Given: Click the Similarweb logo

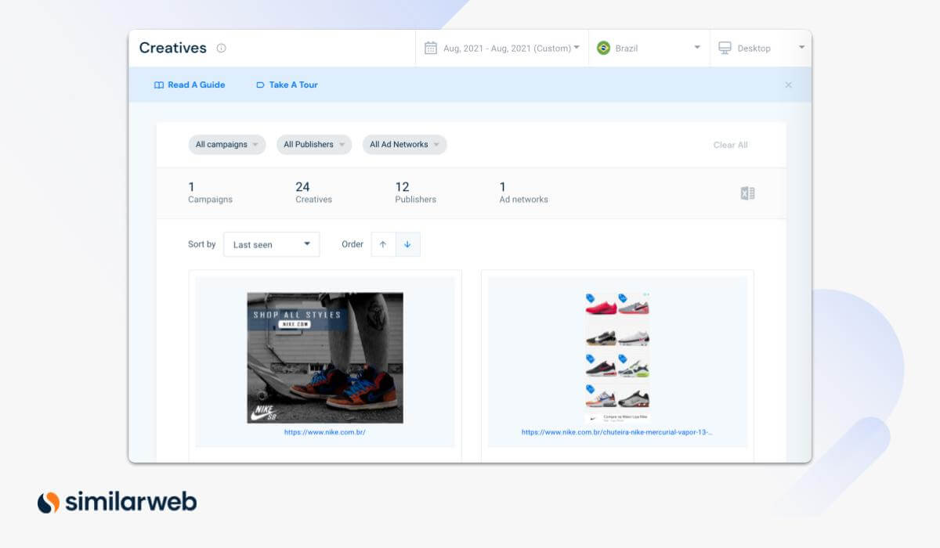Looking at the screenshot, I should click(114, 502).
